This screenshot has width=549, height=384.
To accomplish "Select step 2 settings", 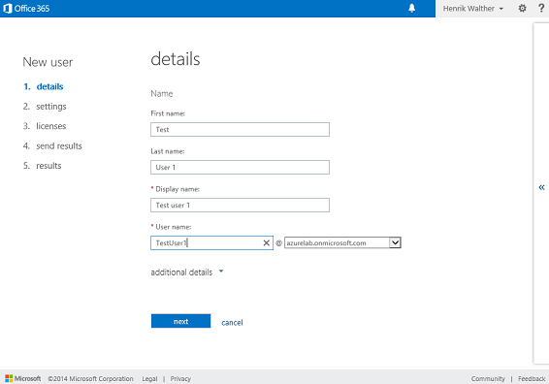I will click(x=45, y=107).
